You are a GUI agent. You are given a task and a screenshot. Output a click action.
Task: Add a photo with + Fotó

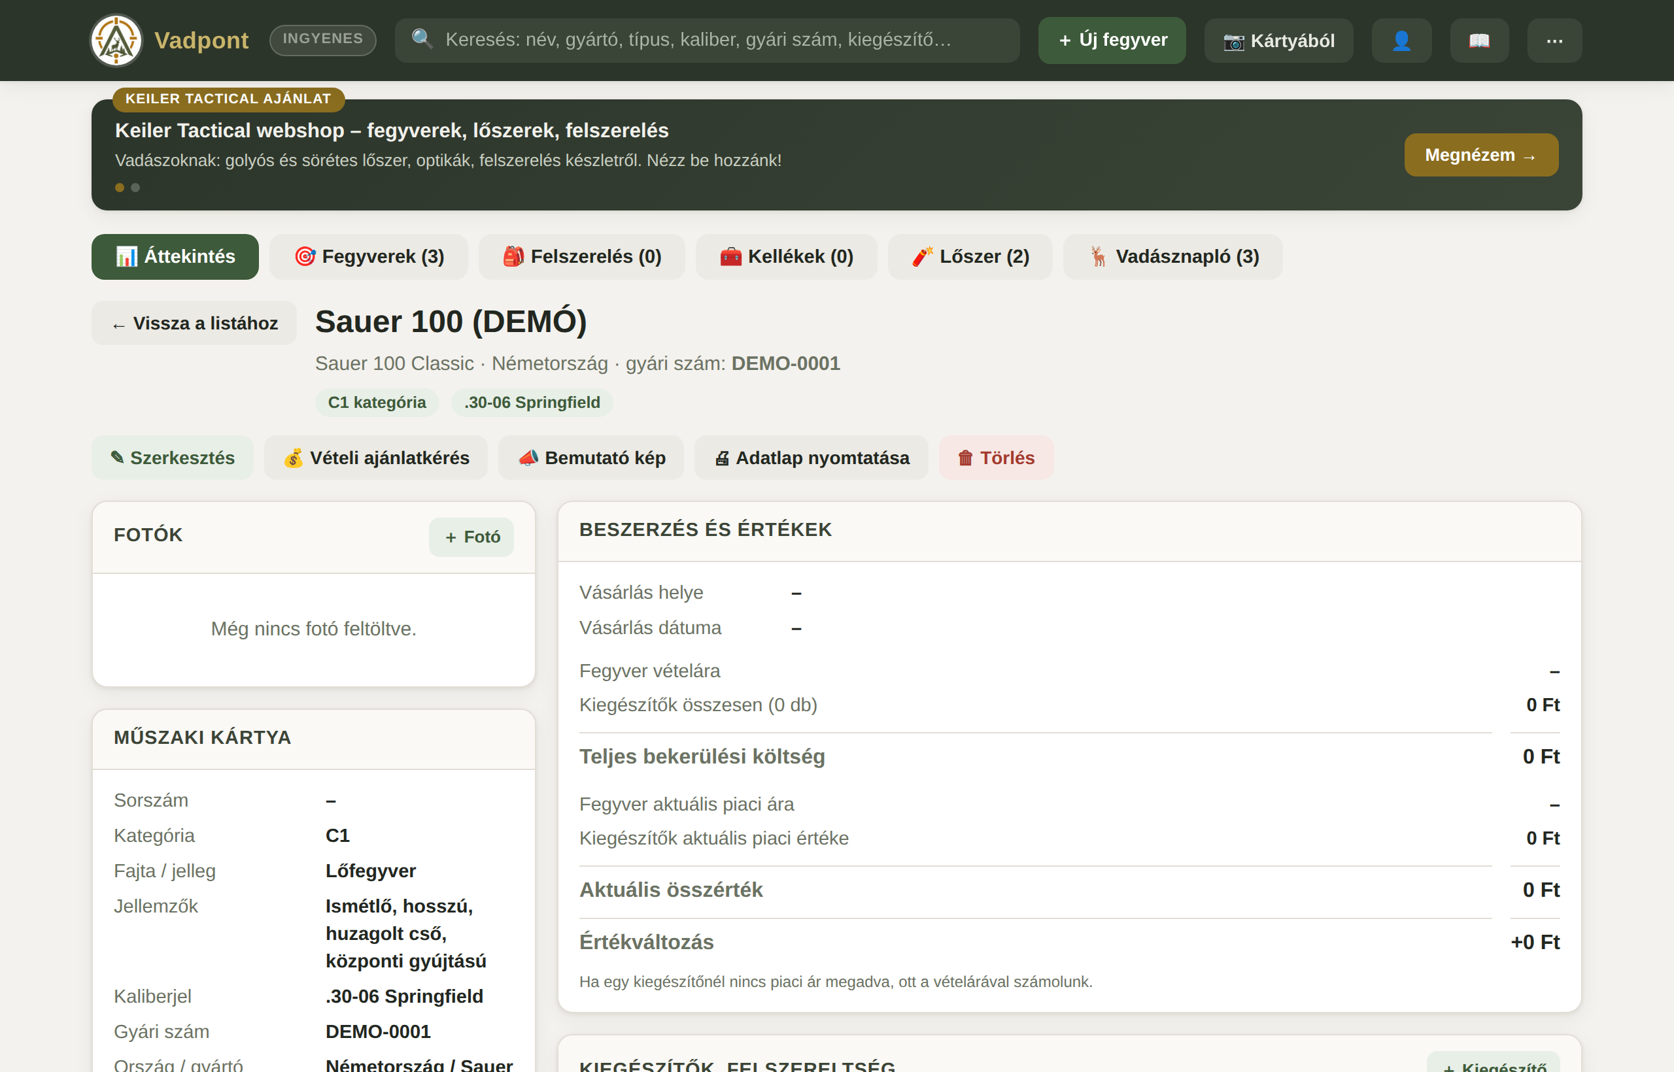471,537
